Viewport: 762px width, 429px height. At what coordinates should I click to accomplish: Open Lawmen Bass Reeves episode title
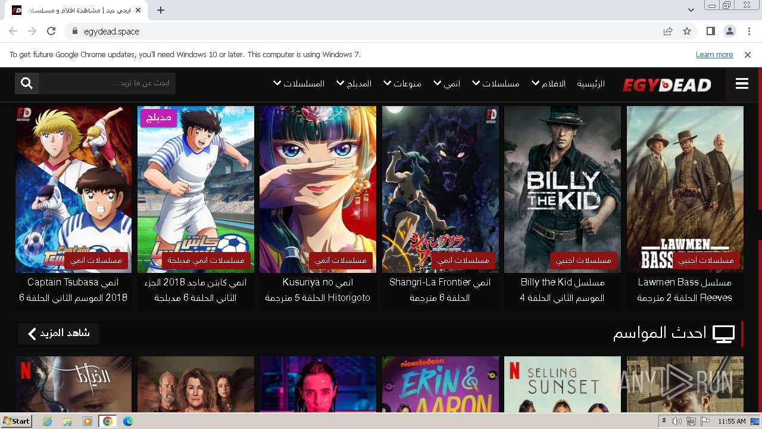685,290
